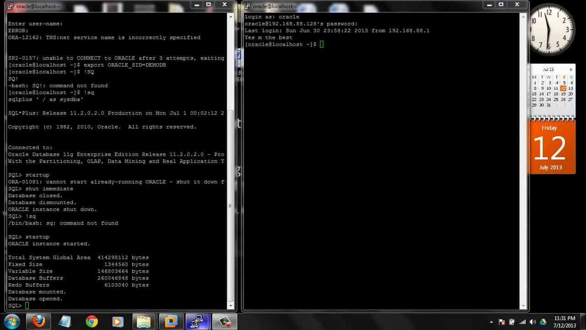Click the orange Friday 12 calendar page

pos(552,148)
